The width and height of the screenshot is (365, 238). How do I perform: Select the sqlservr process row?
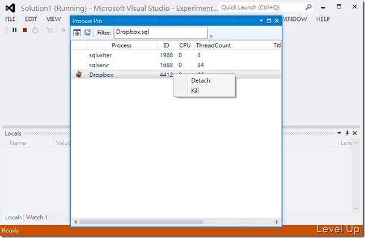pyautogui.click(x=176, y=65)
